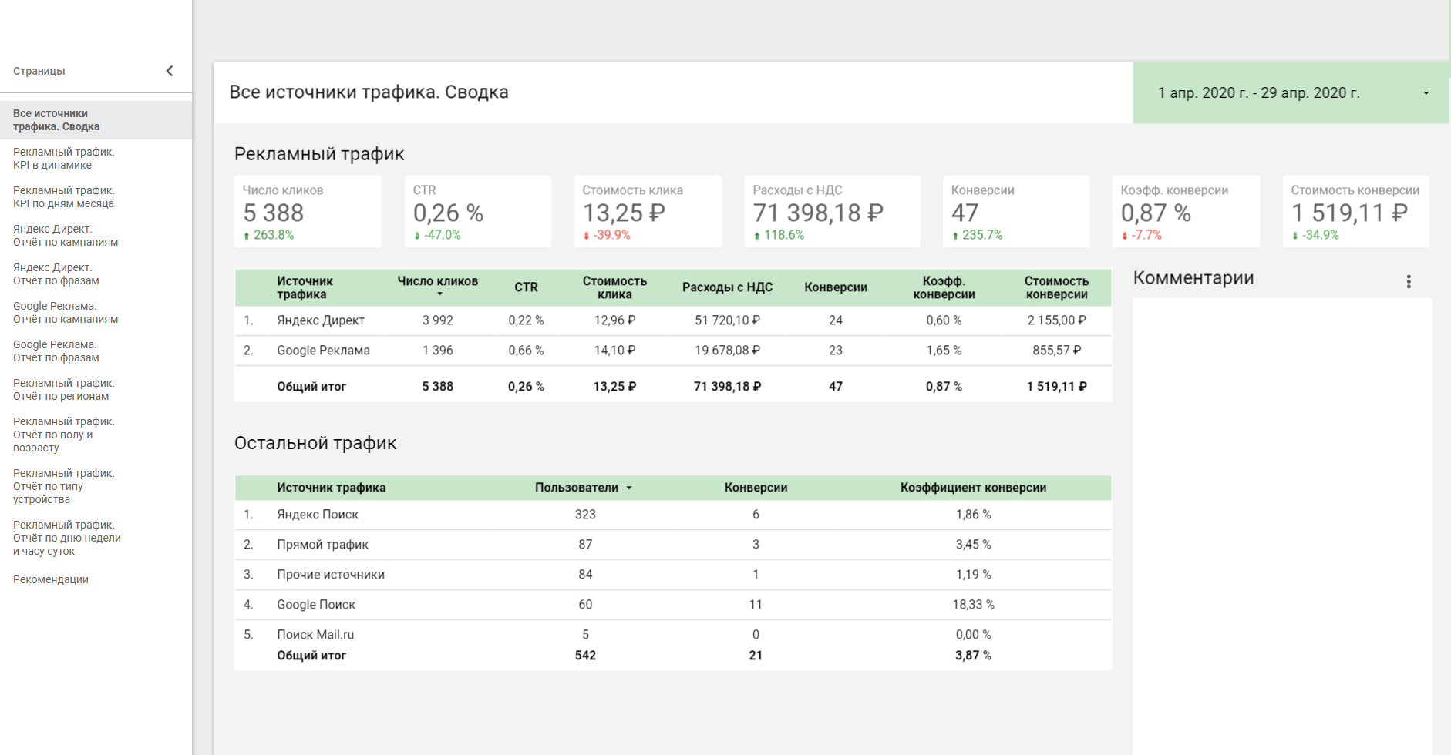Viewport: 1451px width, 755px height.
Task: Open page Рекламный трафик. KPI в динамике
Action: coord(64,159)
